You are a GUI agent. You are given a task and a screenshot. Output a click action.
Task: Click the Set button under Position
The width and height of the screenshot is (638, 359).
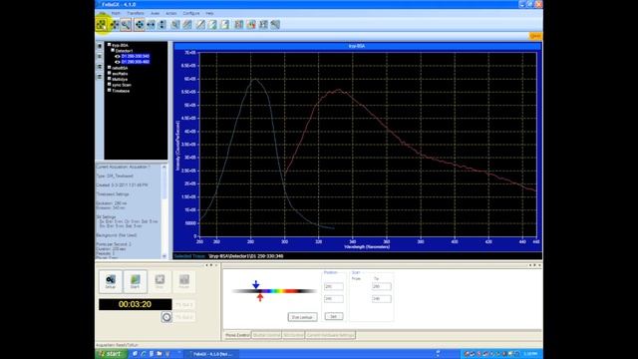point(334,316)
